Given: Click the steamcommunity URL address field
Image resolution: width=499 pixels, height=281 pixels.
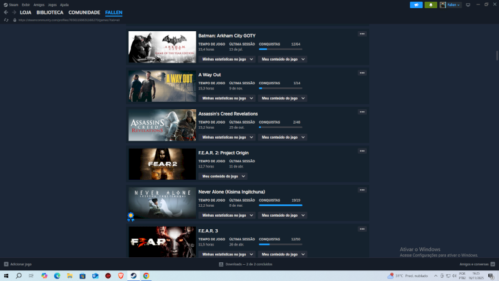Looking at the screenshot, I should point(69,20).
